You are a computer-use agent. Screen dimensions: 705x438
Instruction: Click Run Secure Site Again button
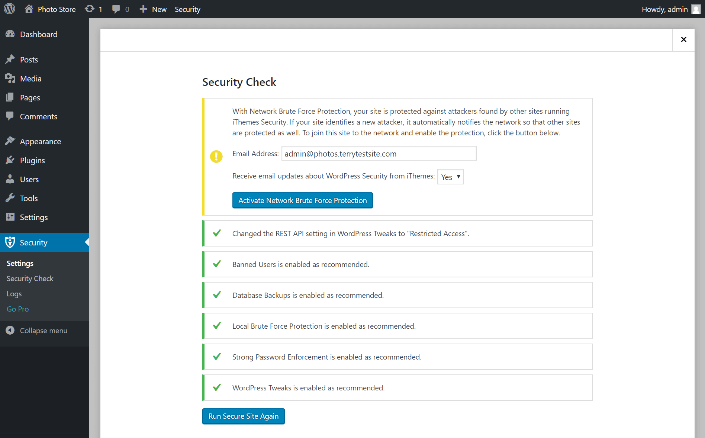(x=244, y=416)
